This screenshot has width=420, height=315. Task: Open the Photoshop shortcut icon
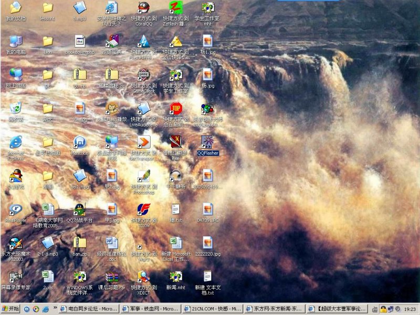coord(143,176)
